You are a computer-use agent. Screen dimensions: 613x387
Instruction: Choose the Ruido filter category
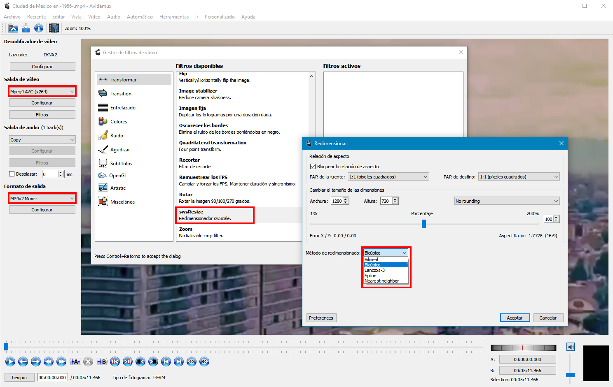pos(134,135)
